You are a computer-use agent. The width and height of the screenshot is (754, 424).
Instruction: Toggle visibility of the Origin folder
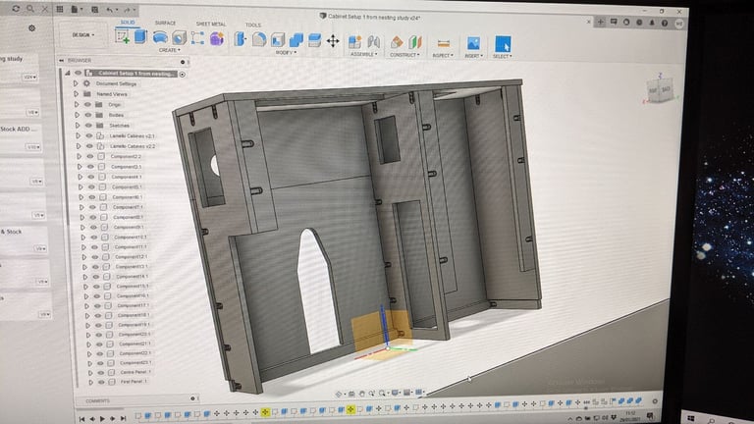click(x=87, y=104)
